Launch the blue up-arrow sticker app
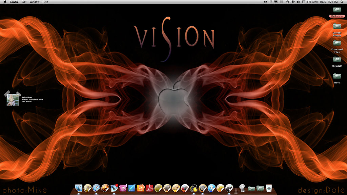This screenshot has width=347, height=195. 211,188
